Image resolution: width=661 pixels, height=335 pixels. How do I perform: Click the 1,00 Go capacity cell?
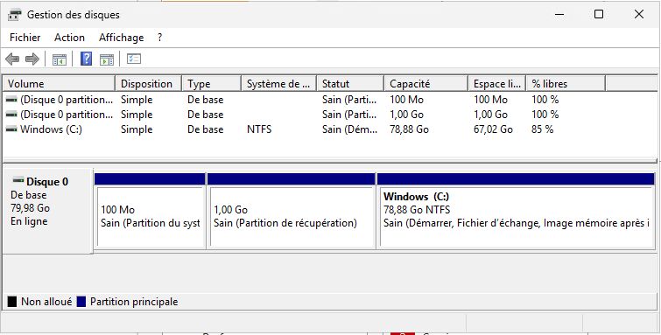click(x=406, y=115)
